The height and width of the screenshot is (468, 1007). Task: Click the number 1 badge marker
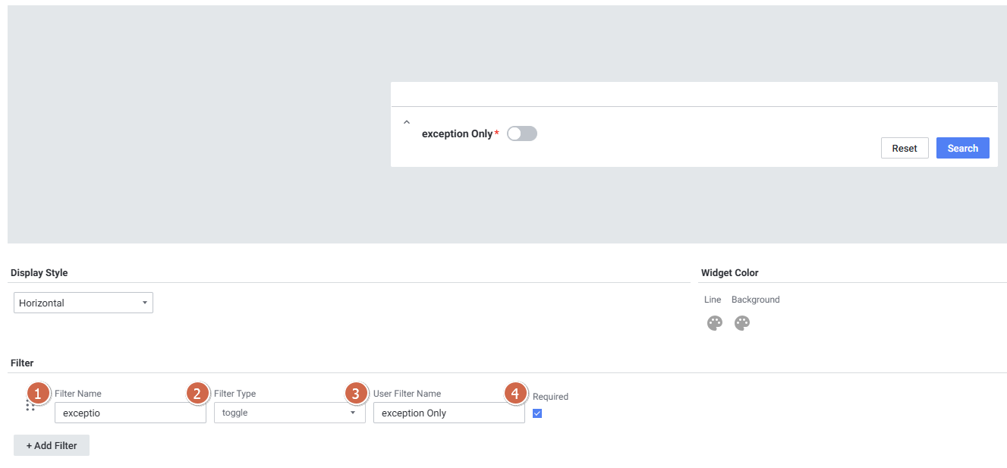38,393
